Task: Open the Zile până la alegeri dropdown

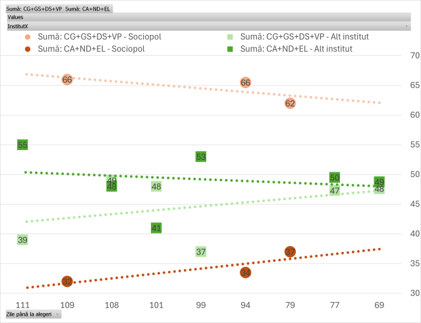Action: click(x=57, y=315)
